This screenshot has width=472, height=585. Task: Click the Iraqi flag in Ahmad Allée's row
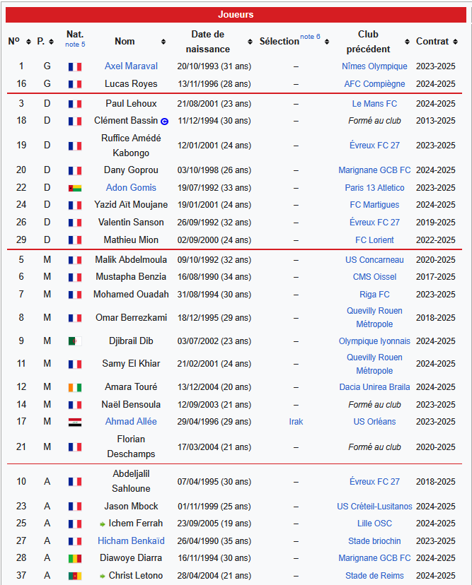(74, 422)
